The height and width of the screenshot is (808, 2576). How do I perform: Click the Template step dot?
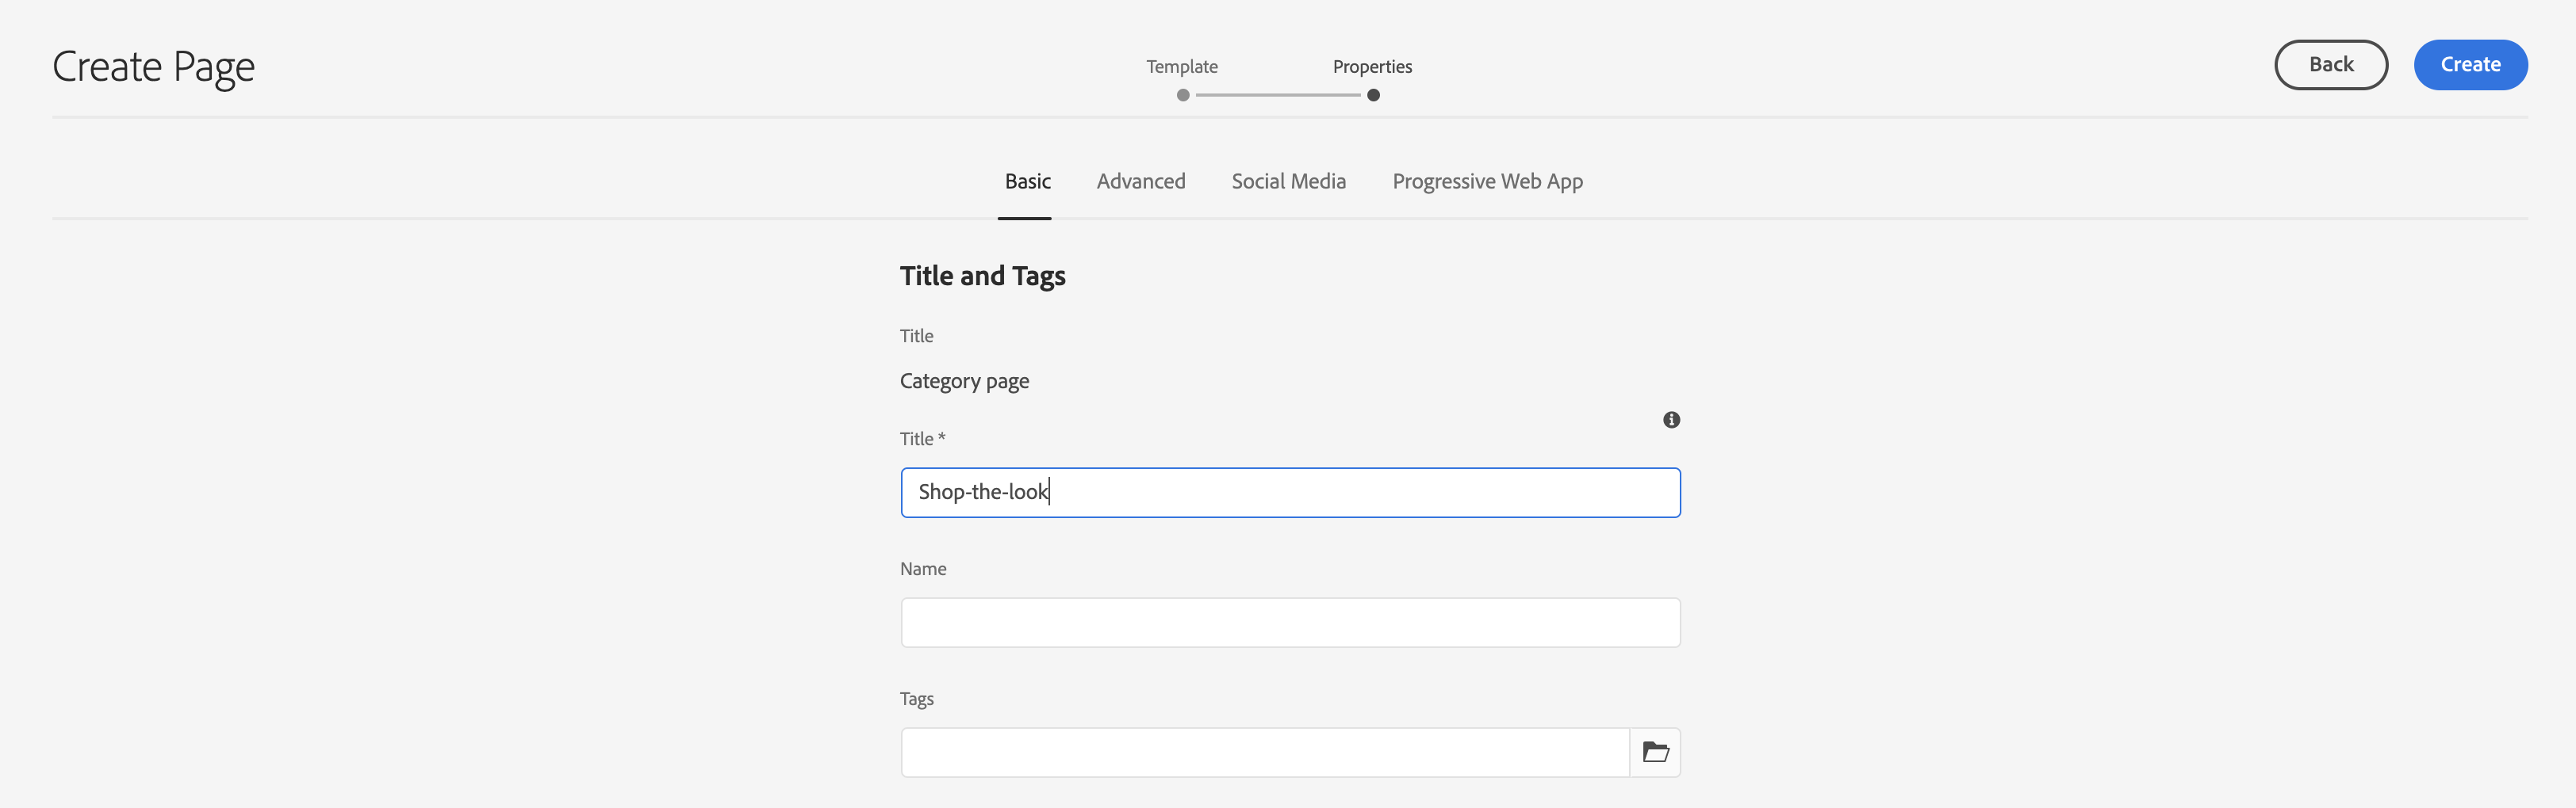1183,95
